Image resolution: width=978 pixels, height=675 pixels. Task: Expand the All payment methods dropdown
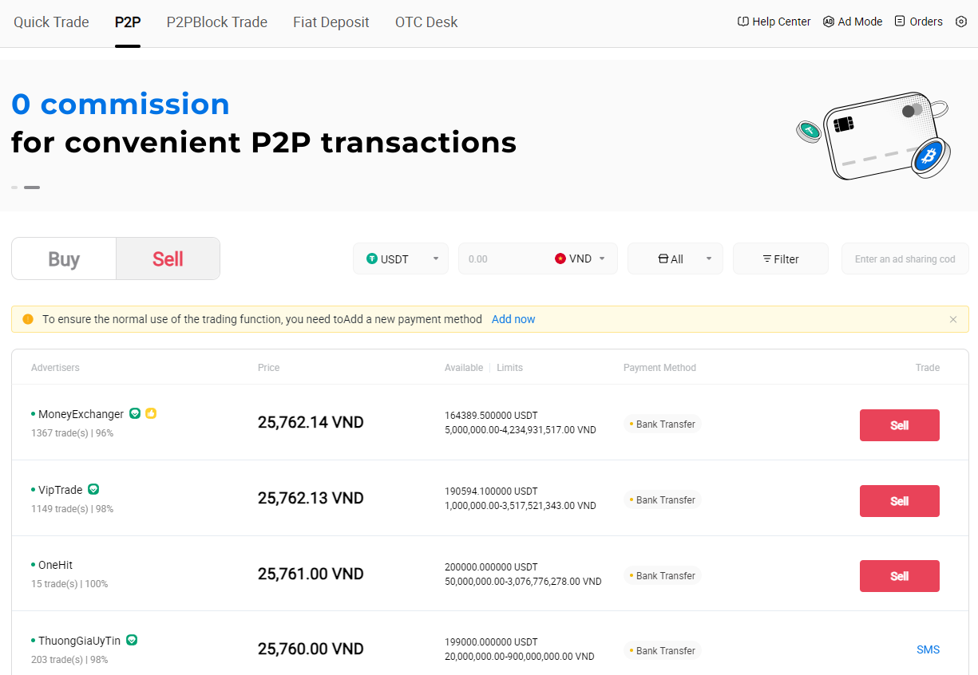tap(675, 259)
